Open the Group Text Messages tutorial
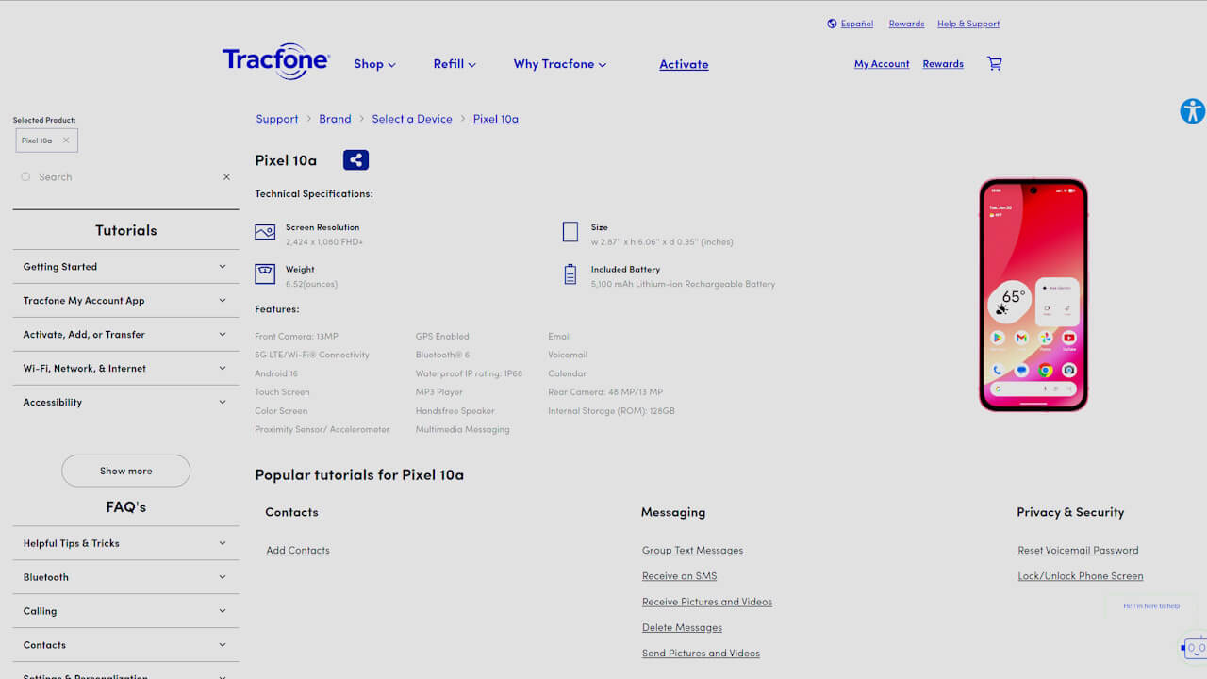Viewport: 1207px width, 679px height. [692, 551]
